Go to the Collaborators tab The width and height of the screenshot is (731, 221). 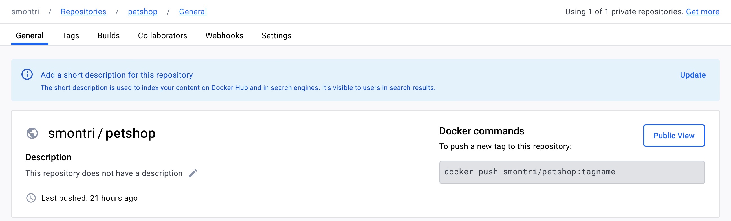(x=162, y=36)
